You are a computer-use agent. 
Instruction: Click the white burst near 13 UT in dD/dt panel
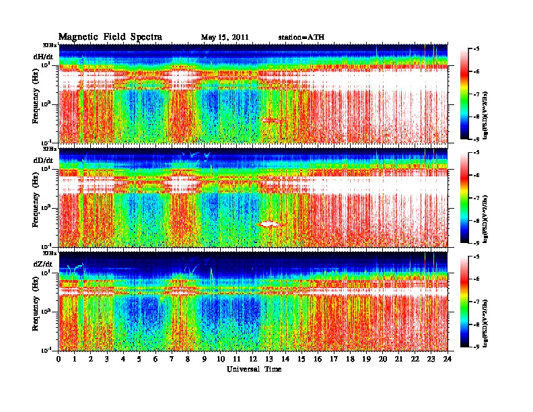(269, 224)
